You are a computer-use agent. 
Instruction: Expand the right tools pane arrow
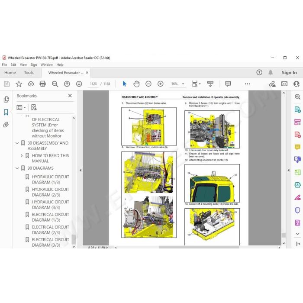coord(289,170)
